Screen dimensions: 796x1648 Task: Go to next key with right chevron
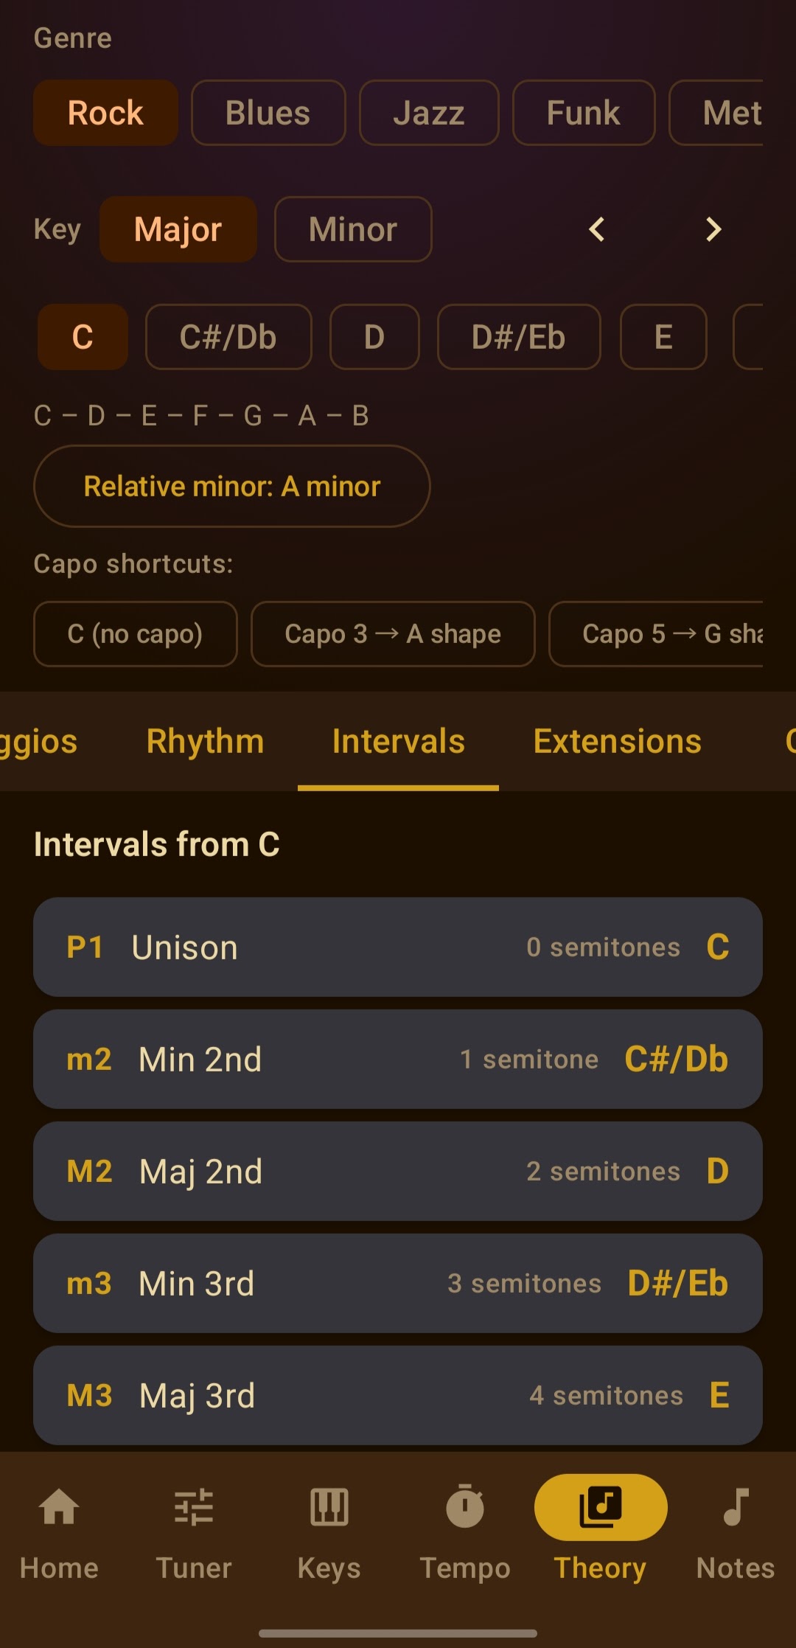point(713,229)
